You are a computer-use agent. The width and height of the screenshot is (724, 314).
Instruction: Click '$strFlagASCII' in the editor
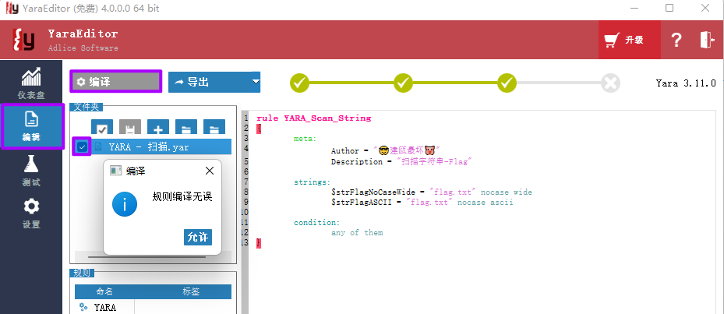coord(362,203)
